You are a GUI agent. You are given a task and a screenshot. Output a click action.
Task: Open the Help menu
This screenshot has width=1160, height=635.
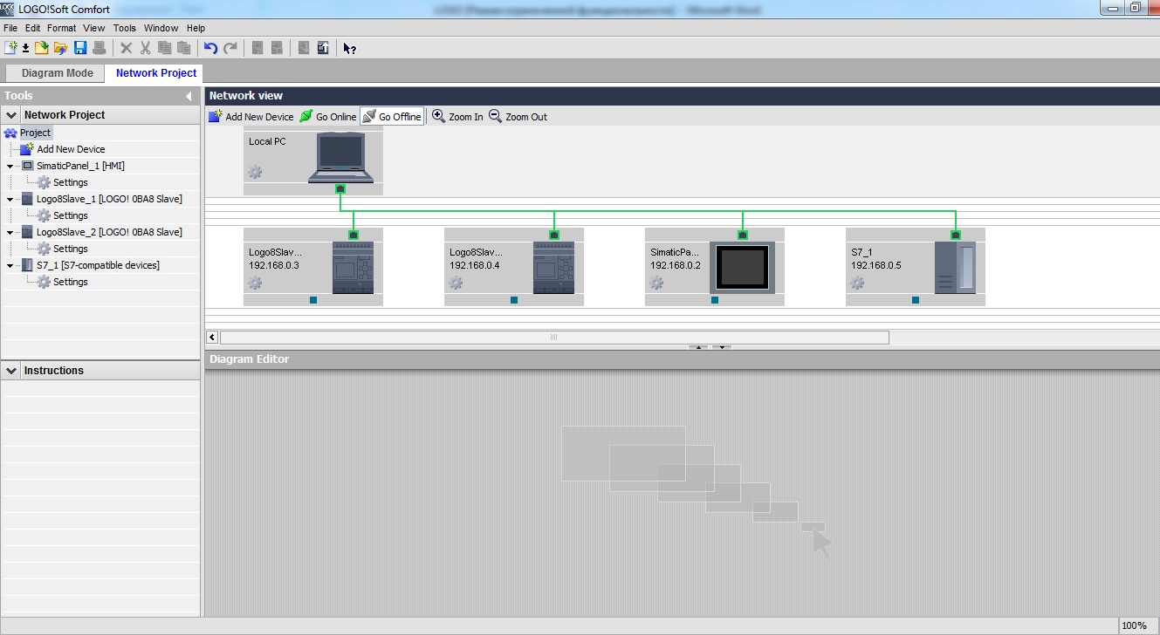(x=196, y=28)
